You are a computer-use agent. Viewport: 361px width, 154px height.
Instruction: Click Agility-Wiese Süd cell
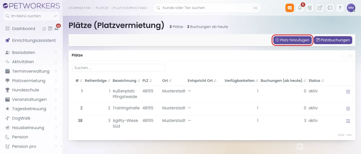pyautogui.click(x=125, y=123)
